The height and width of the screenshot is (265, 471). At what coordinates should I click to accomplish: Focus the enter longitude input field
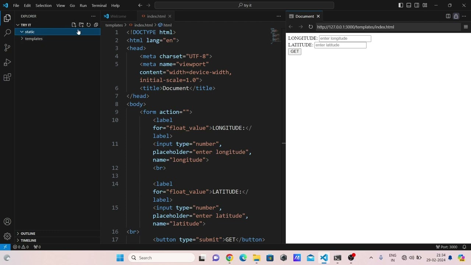pyautogui.click(x=345, y=38)
